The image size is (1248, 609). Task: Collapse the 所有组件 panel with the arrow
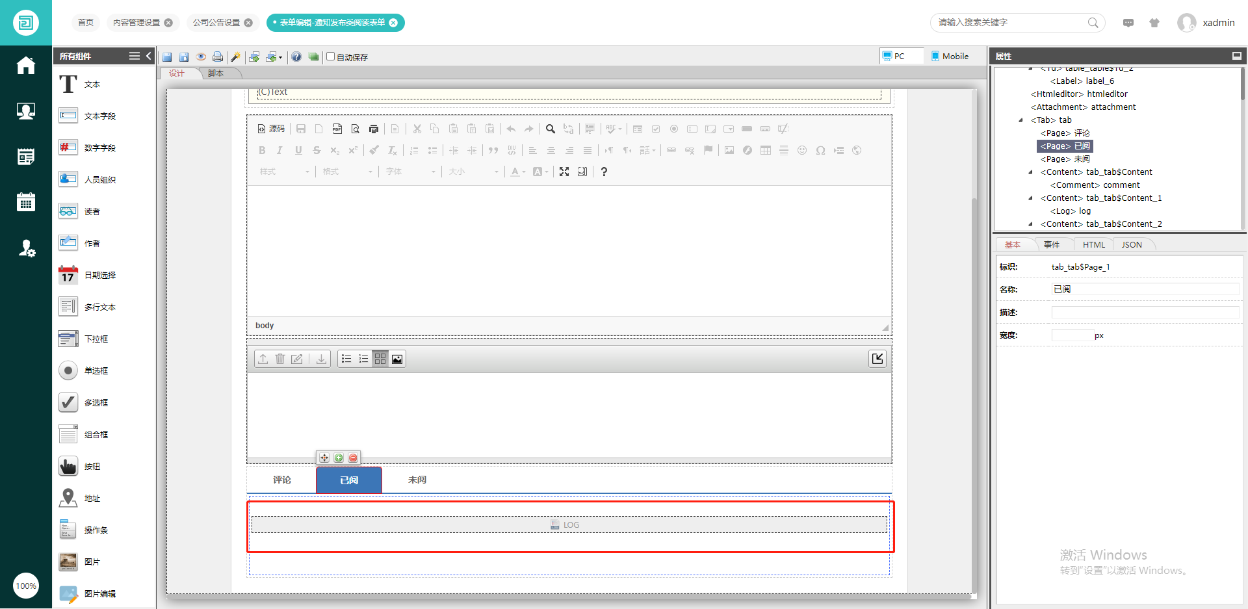pos(149,56)
